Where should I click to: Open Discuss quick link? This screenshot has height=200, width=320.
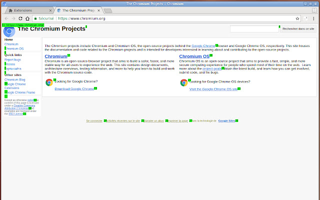point(10,64)
